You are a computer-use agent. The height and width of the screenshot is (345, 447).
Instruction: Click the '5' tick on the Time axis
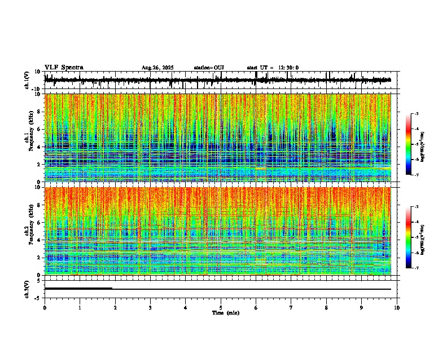coord(221,308)
